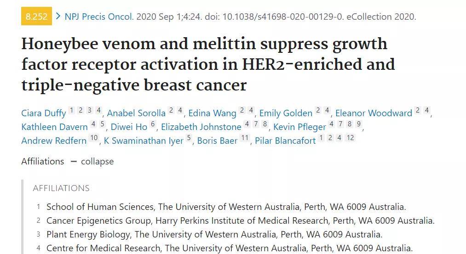Viewport: 466px width, 254px height.
Task: Click affiliation superscript 11 after Boris Baer
Action: pos(245,138)
